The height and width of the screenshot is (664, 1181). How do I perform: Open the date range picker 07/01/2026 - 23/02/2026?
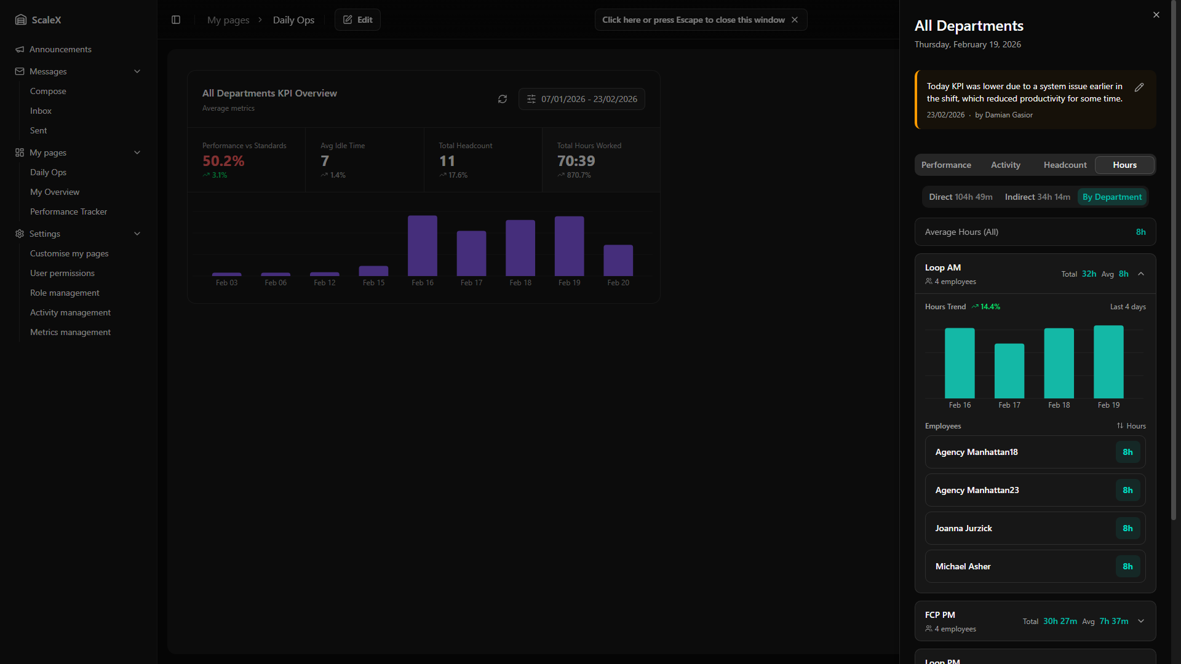click(x=582, y=99)
